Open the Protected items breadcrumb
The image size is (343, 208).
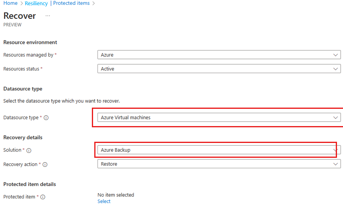pyautogui.click(x=71, y=3)
